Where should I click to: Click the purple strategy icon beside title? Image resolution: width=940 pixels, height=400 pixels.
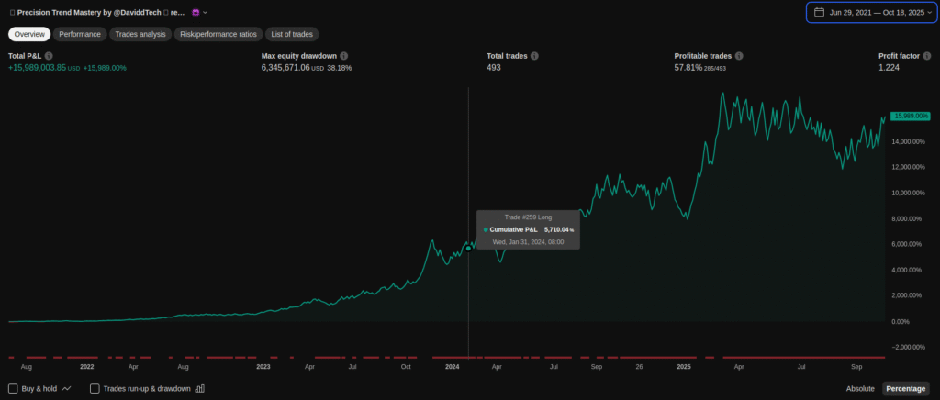pyautogui.click(x=196, y=13)
